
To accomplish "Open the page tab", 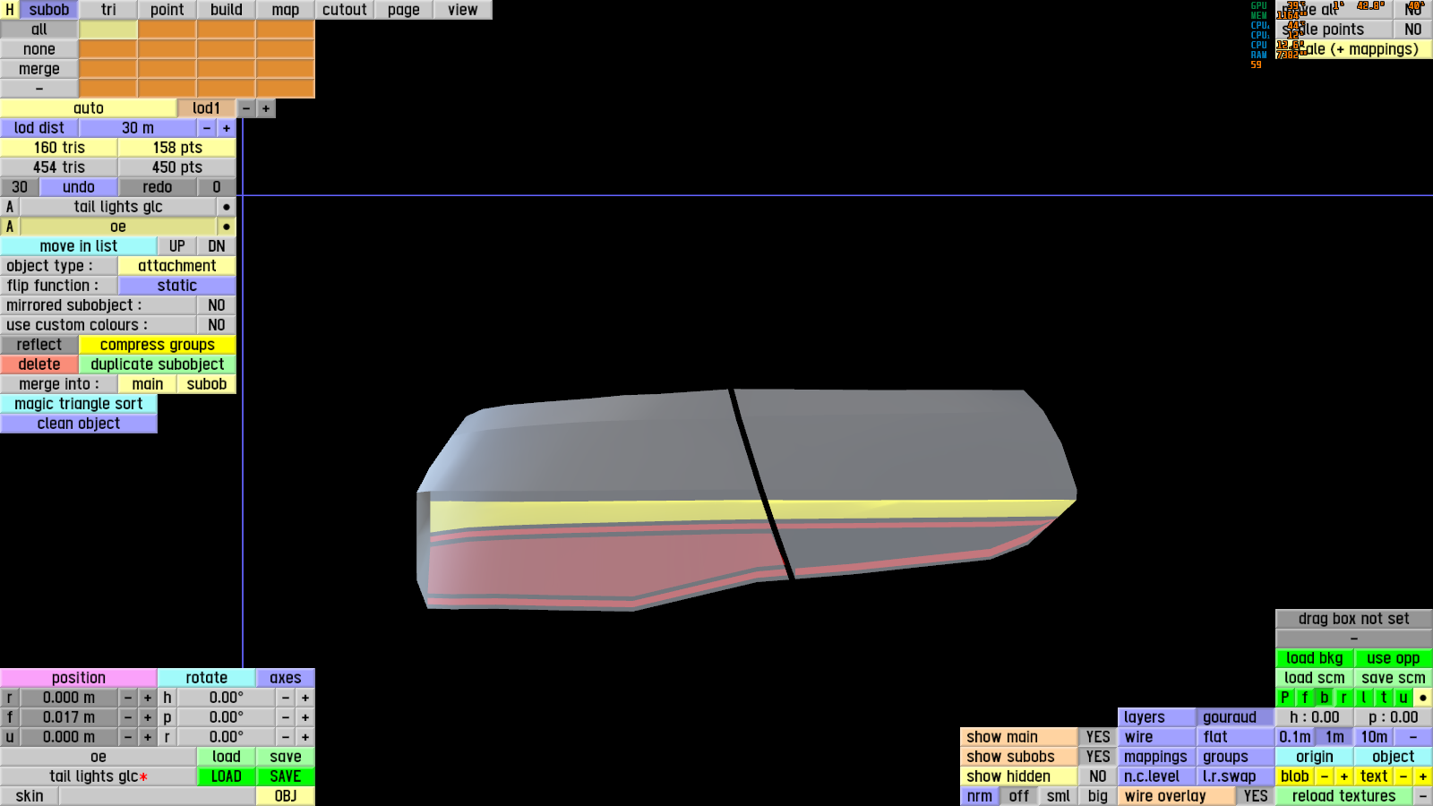I will 404,10.
